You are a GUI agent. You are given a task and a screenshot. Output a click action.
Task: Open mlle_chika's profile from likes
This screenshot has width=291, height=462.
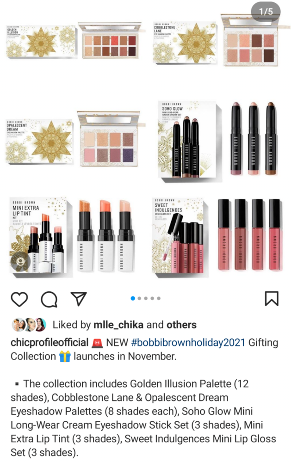118,325
